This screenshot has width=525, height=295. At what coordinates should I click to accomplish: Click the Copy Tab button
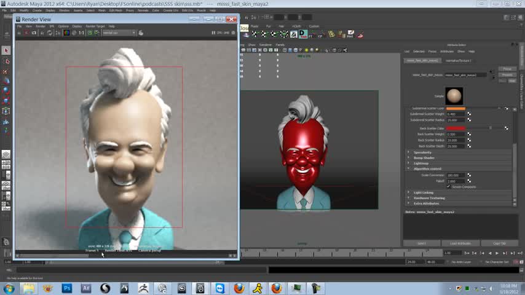(499, 243)
